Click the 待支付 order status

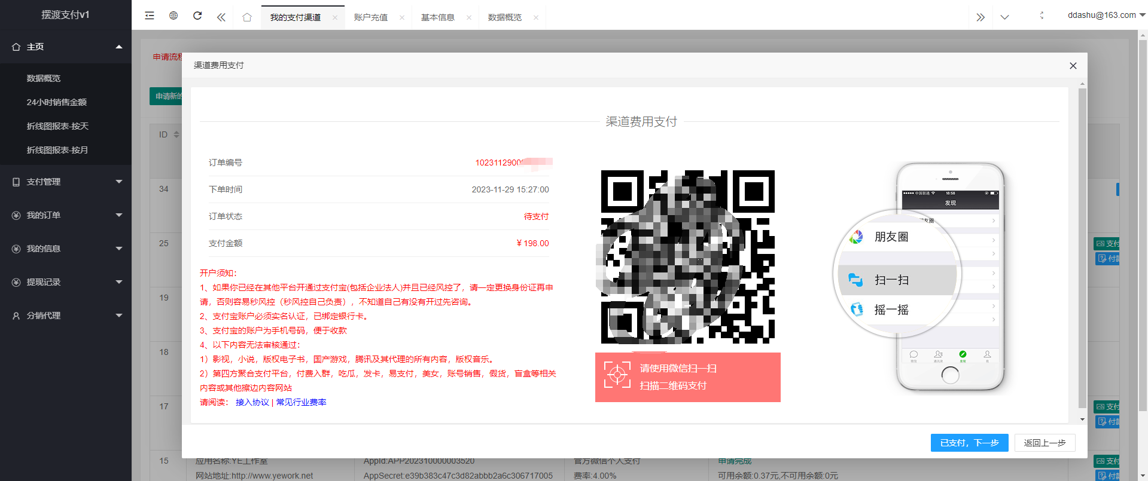point(536,216)
